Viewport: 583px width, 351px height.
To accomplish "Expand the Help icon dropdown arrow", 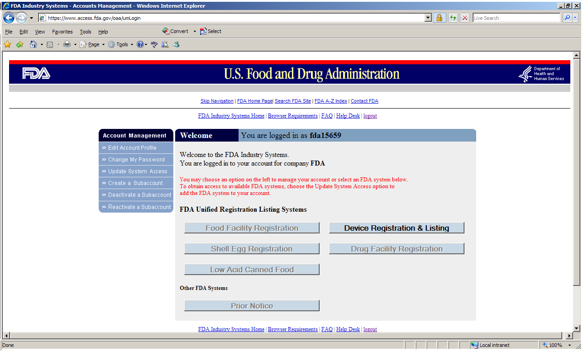I will point(146,44).
